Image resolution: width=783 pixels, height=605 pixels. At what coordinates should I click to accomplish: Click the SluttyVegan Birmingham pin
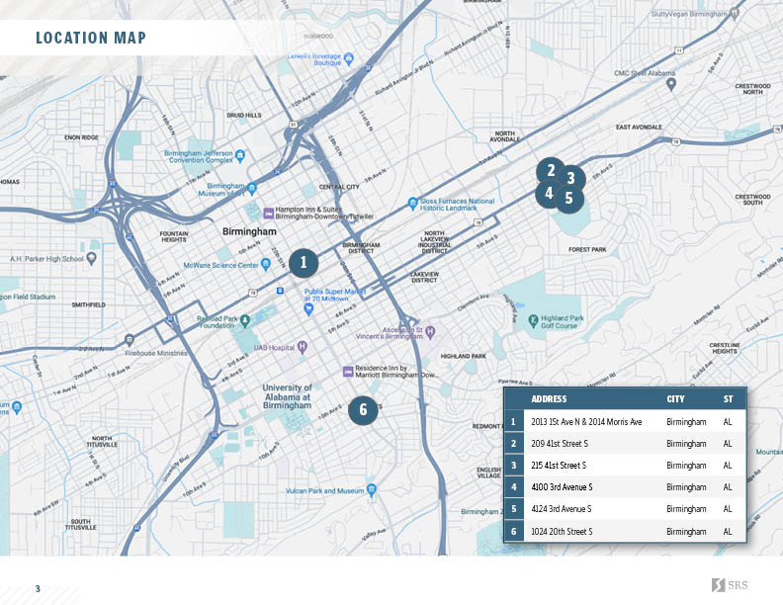734,15
